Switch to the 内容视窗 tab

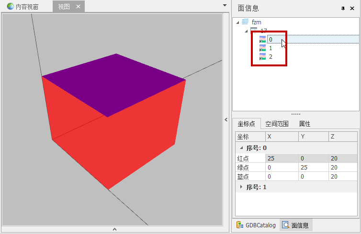pyautogui.click(x=23, y=7)
